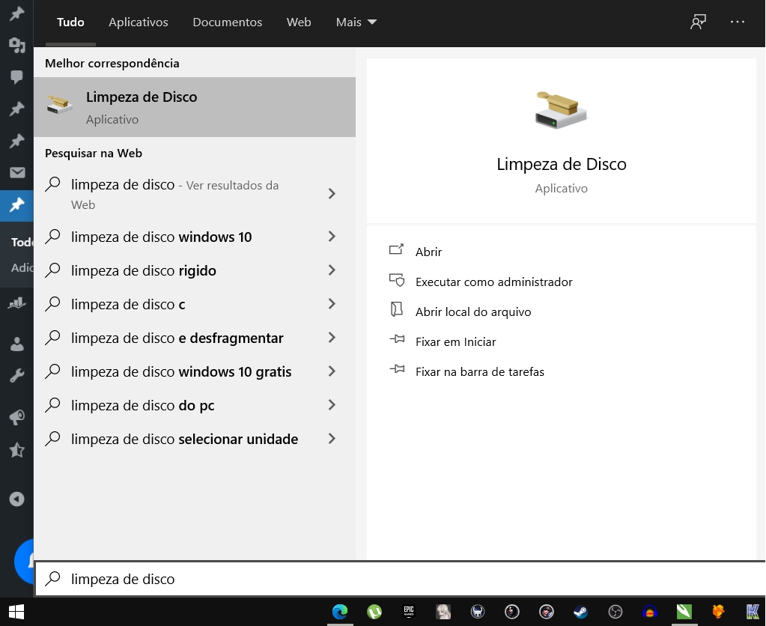766x626 pixels.
Task: Launch OBS Studio from the taskbar
Action: [x=615, y=611]
